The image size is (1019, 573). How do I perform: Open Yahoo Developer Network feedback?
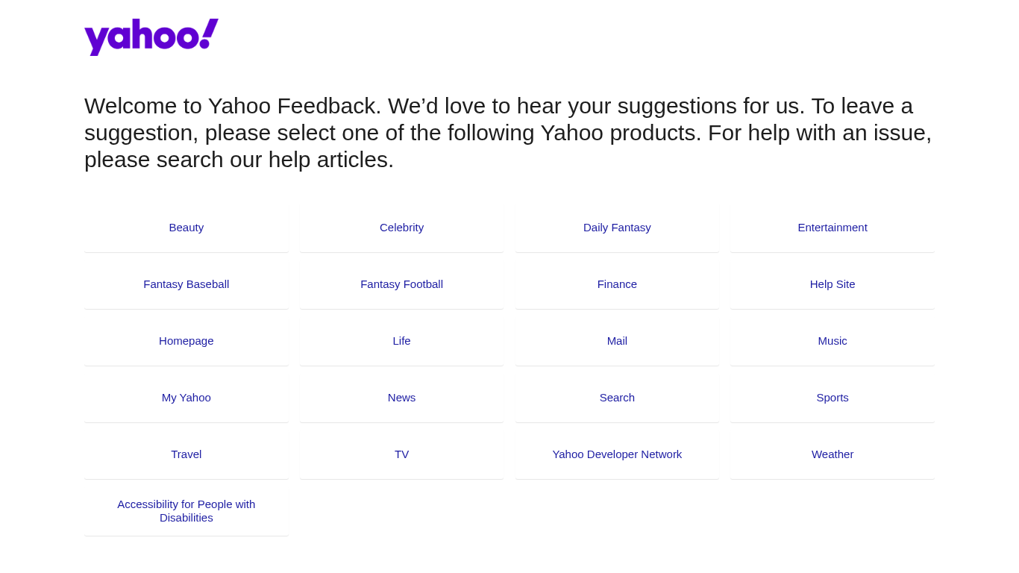[x=617, y=454]
